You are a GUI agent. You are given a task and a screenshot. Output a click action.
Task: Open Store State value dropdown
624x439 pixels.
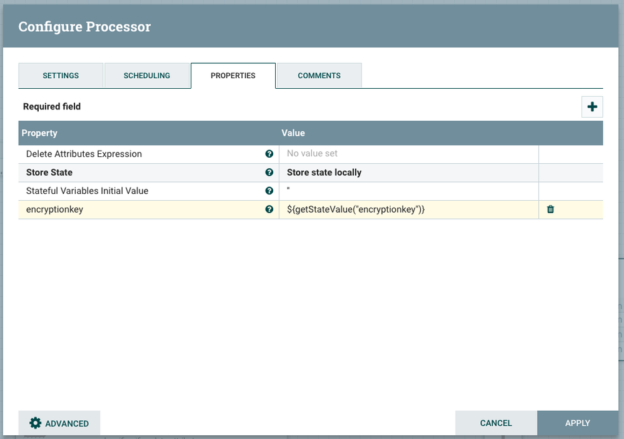point(408,173)
